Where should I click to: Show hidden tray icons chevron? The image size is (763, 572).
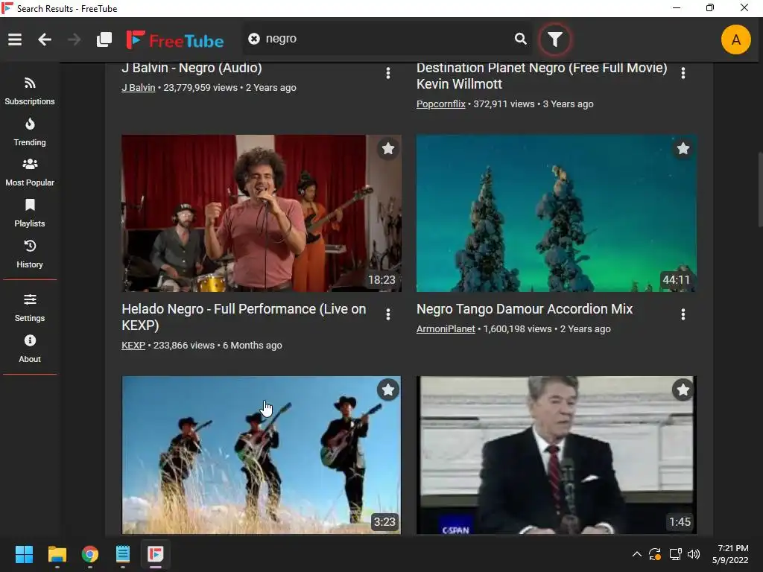(x=636, y=554)
